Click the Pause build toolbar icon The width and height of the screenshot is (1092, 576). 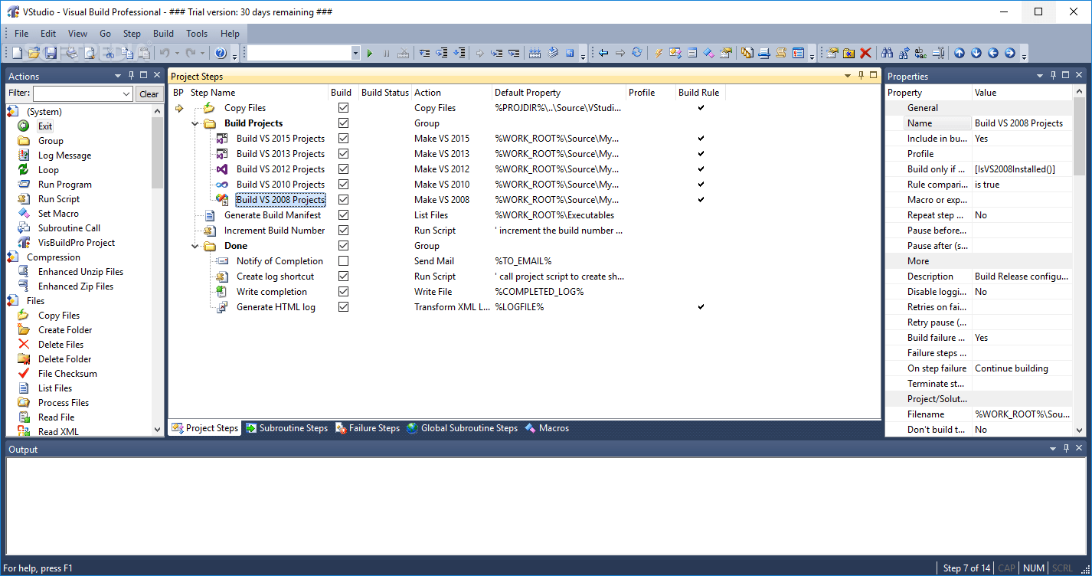pos(386,53)
